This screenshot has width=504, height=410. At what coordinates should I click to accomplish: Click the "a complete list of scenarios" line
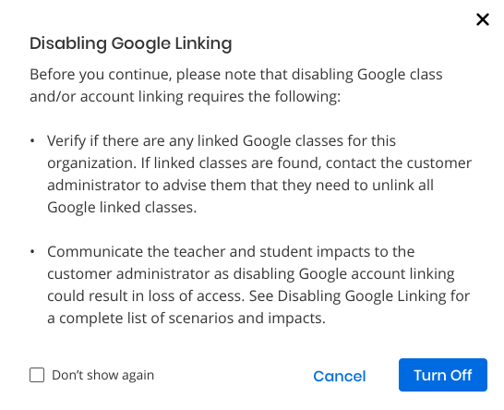pos(186,319)
